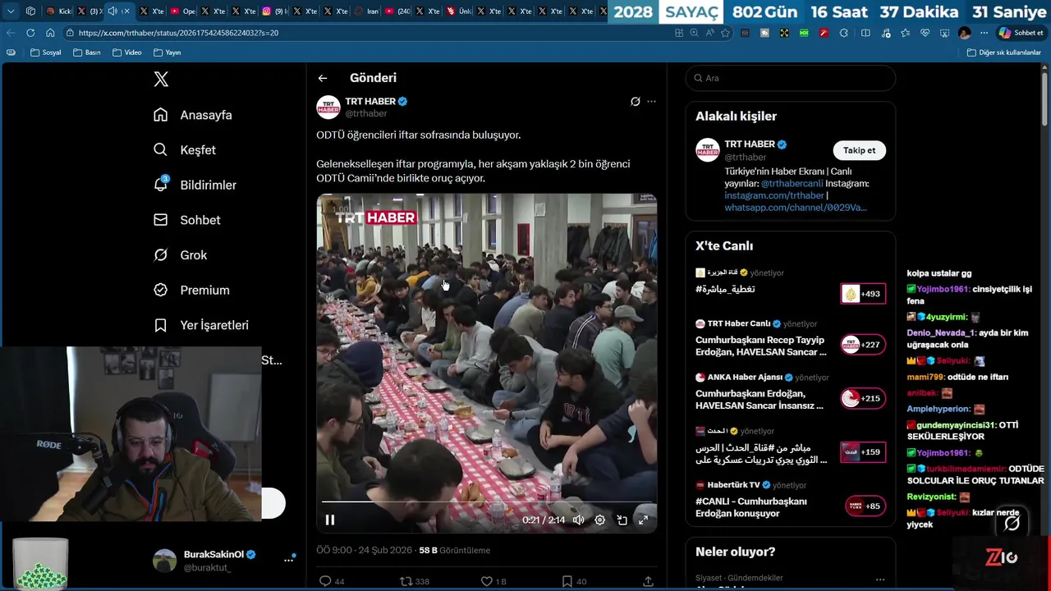Open BurakSakinOl account menu dots
This screenshot has height=591, width=1051.
pos(288,560)
